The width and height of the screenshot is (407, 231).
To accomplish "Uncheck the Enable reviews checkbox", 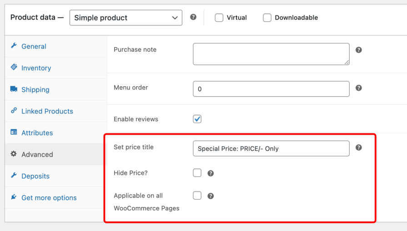I will (x=197, y=119).
